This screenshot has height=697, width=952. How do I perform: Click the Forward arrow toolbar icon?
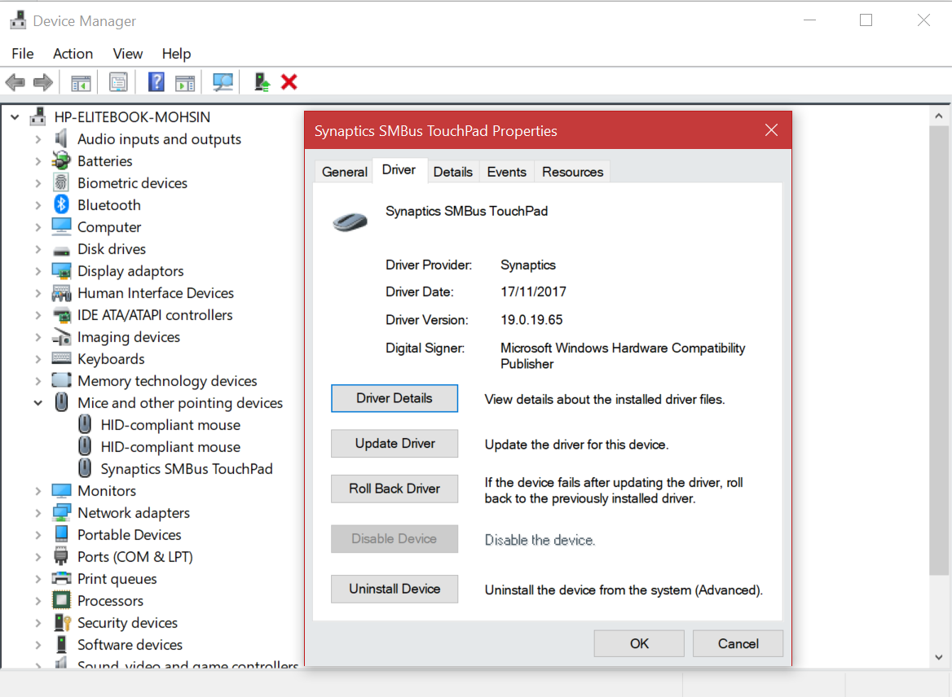(x=42, y=82)
